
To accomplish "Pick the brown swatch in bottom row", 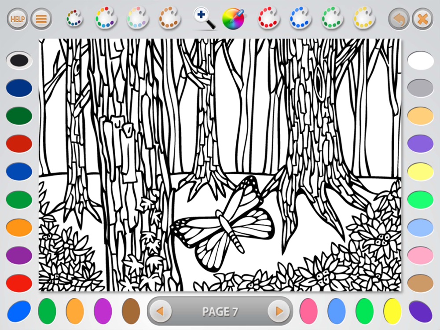I will pos(131,311).
